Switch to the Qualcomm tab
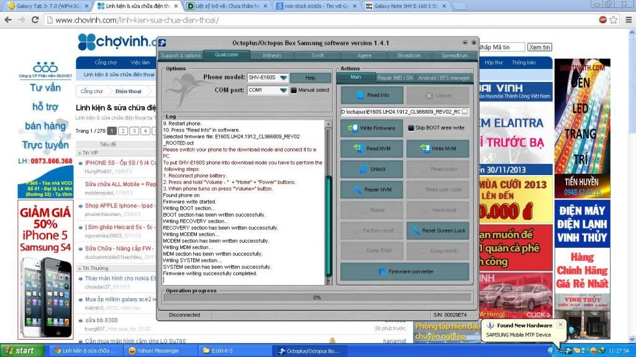The image size is (636, 357). (x=226, y=55)
